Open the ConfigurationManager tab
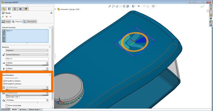213x111 pixels. [x=15, y=9]
